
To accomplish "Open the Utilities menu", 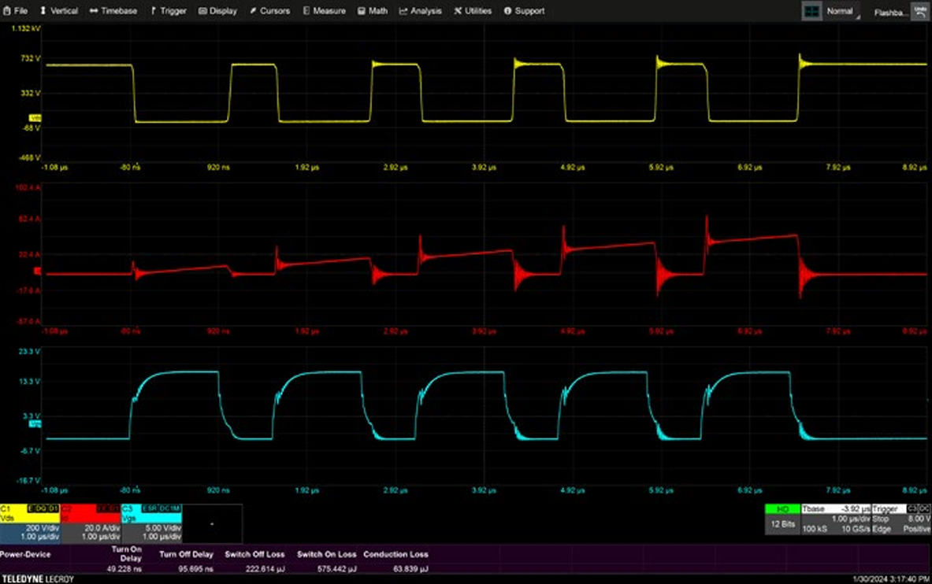I will pos(473,11).
